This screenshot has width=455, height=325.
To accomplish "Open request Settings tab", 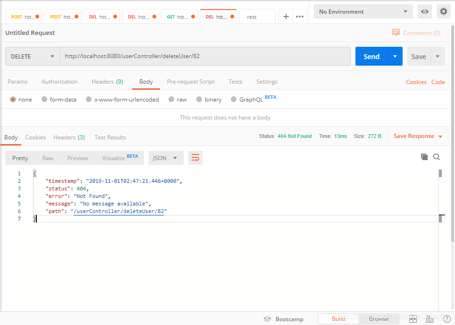I will (x=267, y=82).
